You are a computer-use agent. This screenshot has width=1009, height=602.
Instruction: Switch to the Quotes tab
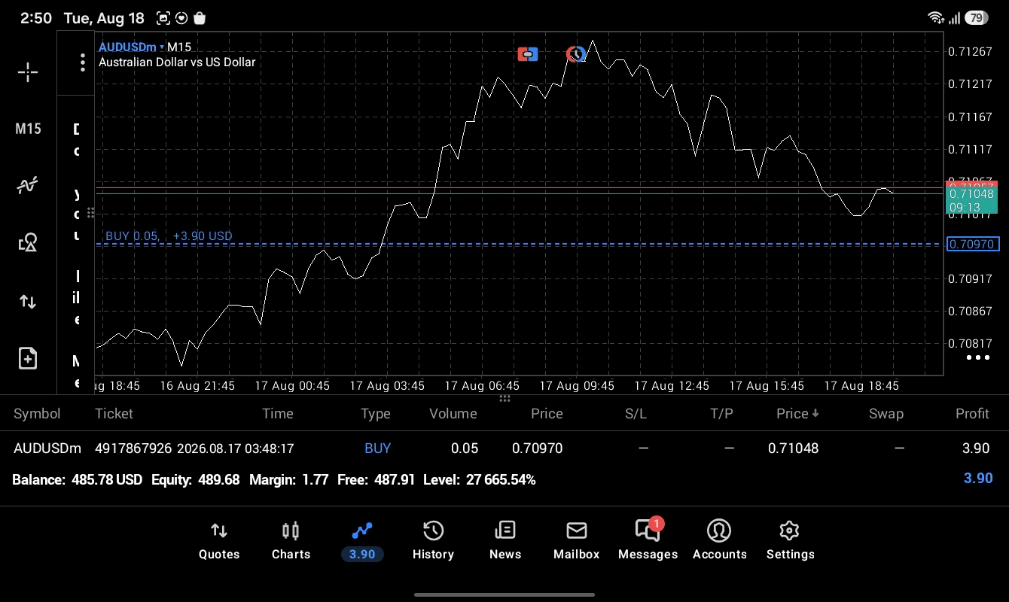[219, 541]
